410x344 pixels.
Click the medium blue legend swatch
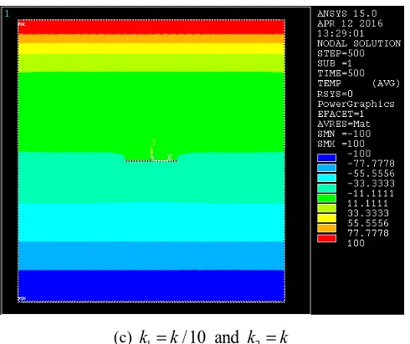click(x=326, y=168)
